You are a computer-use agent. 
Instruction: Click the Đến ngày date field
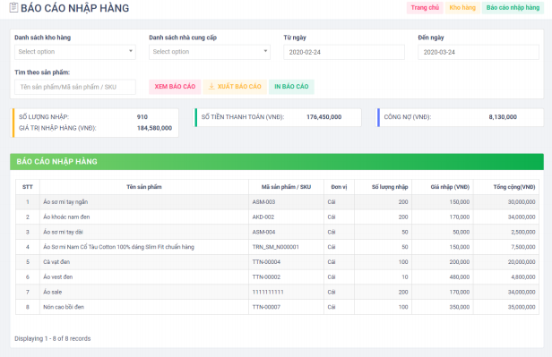[x=479, y=52]
